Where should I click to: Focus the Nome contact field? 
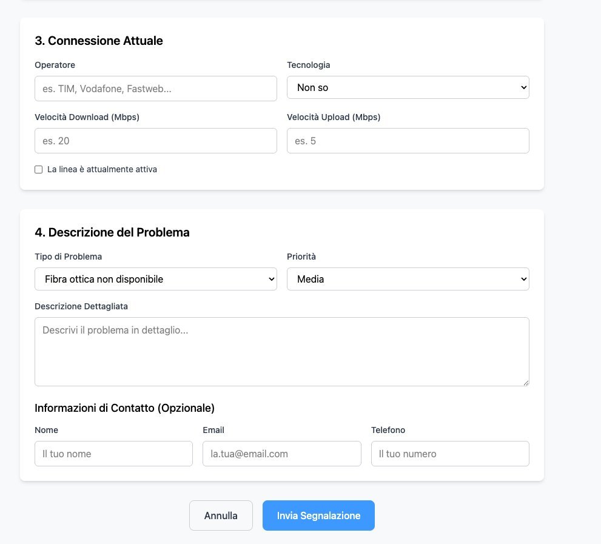point(113,454)
